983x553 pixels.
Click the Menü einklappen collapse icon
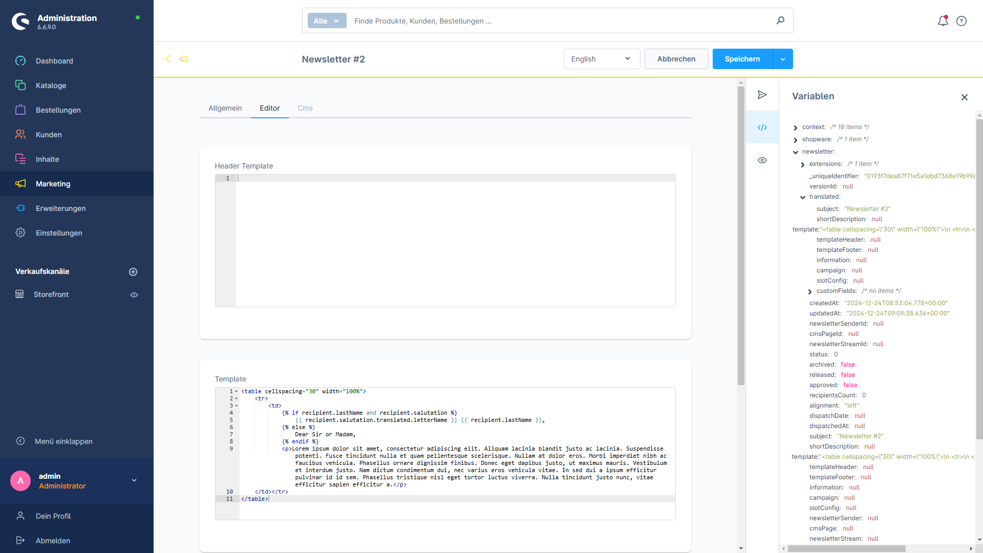[20, 441]
